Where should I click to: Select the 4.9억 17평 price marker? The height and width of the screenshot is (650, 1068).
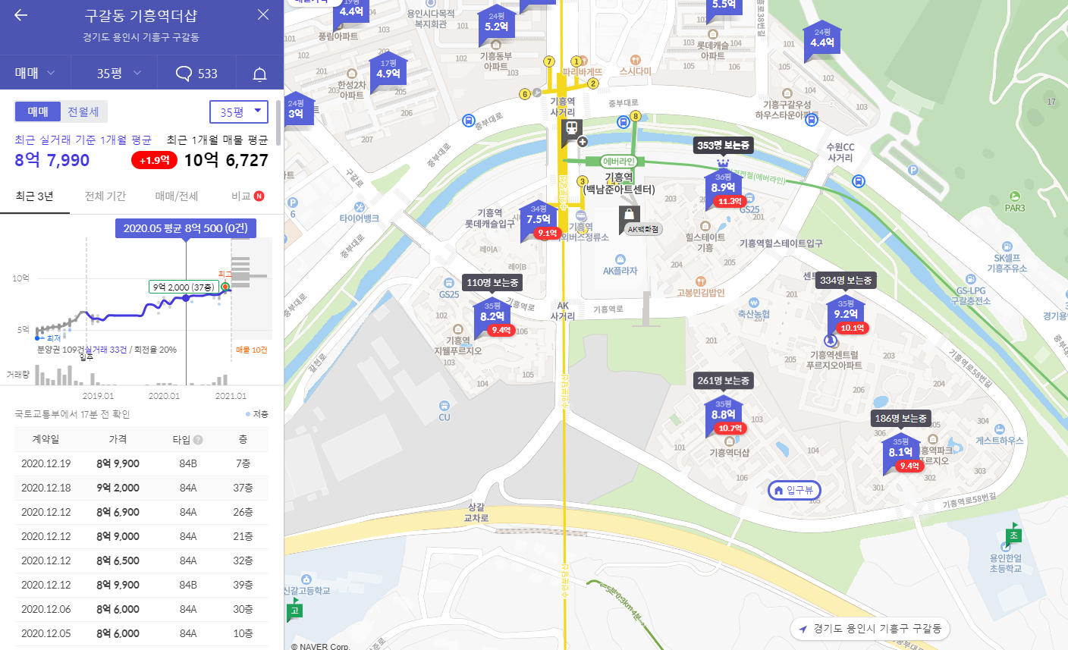tap(388, 71)
